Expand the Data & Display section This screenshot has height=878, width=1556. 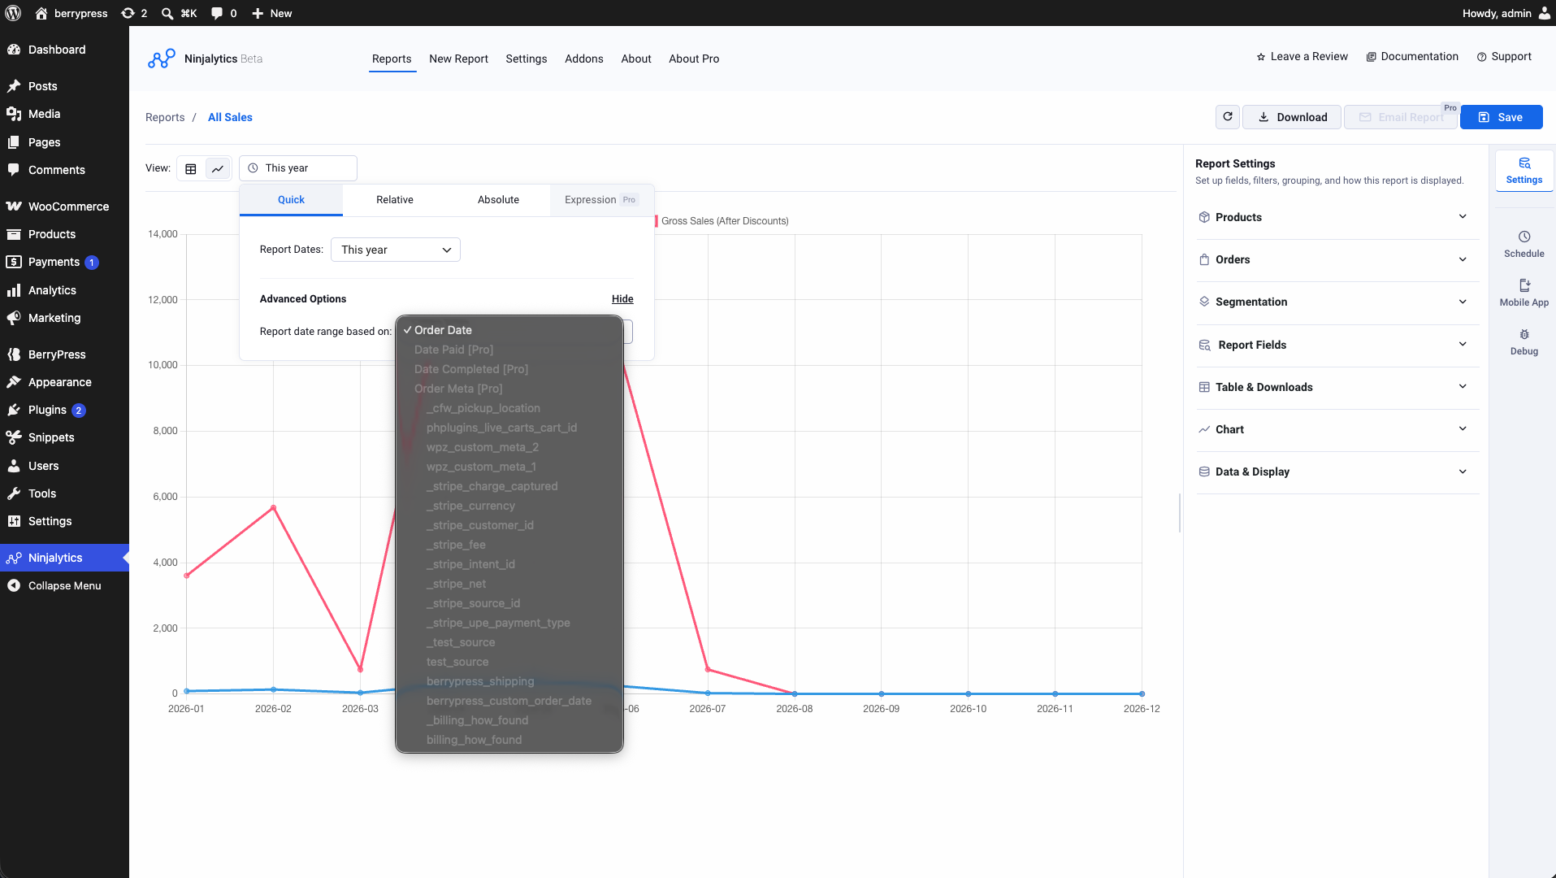(1337, 472)
